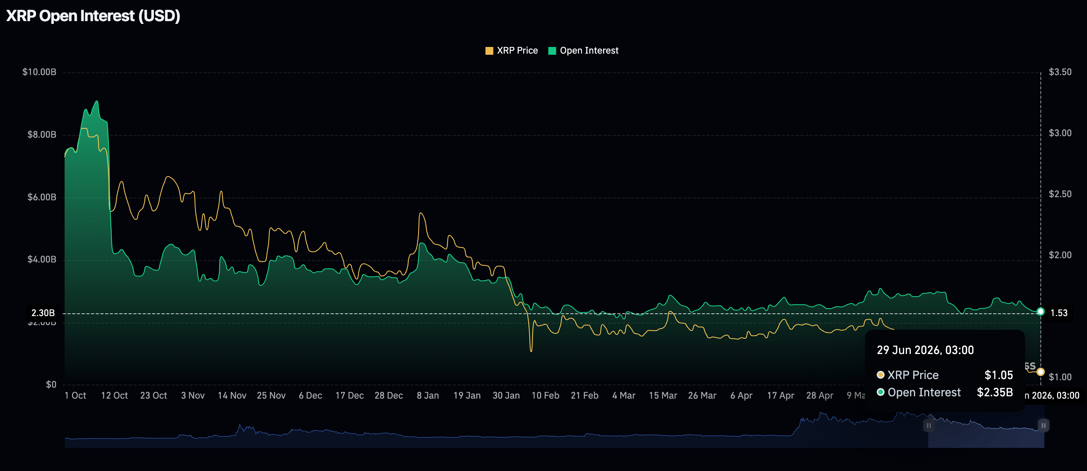This screenshot has height=471, width=1087.
Task: Click the '1.53' crosshair label on right axis
Action: point(1059,313)
